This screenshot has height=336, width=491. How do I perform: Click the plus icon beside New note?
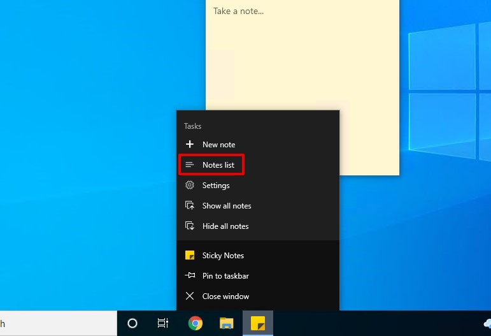coord(189,145)
